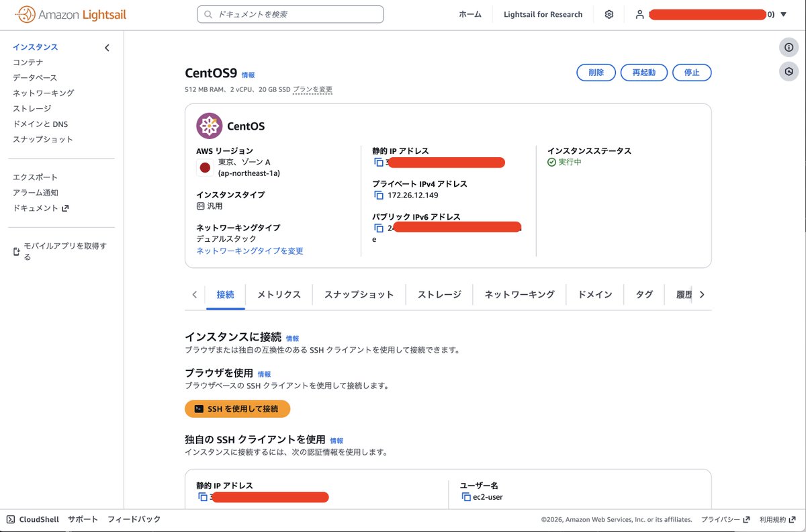Switch to the ストレージ tab
This screenshot has height=532, width=806.
pos(439,294)
